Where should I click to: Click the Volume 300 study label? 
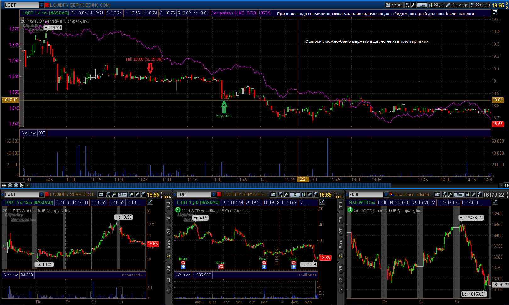point(34,133)
